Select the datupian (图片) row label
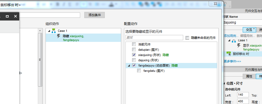The image size is (262, 104). click(149, 50)
